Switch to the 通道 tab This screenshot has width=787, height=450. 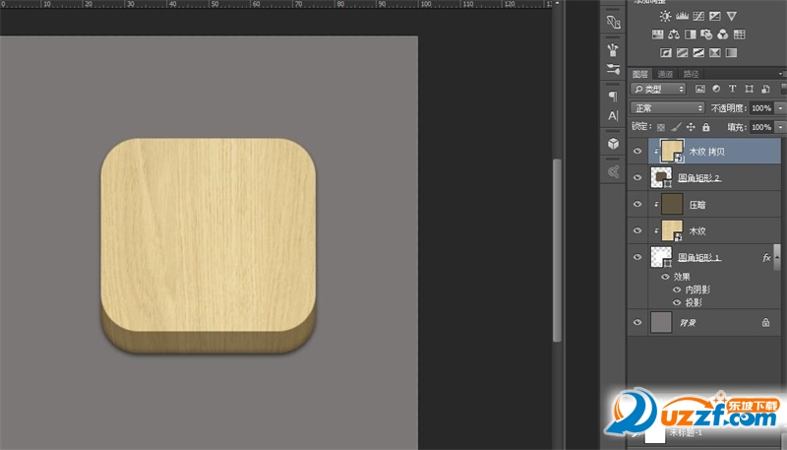666,74
